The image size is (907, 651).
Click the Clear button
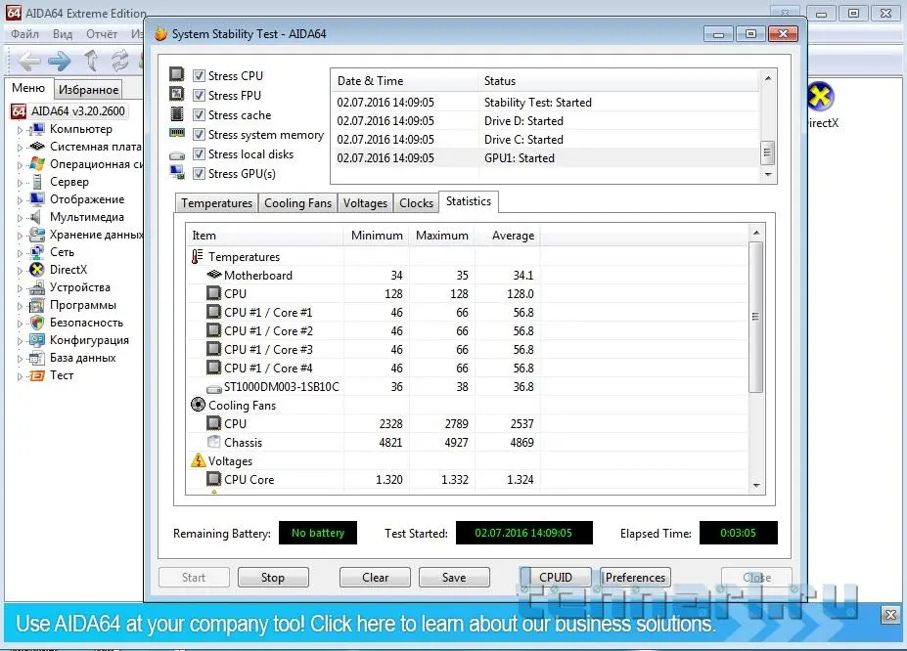375,577
